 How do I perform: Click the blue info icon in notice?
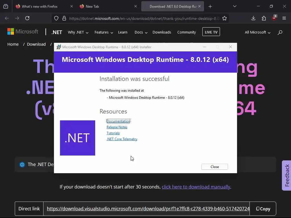click(22, 164)
